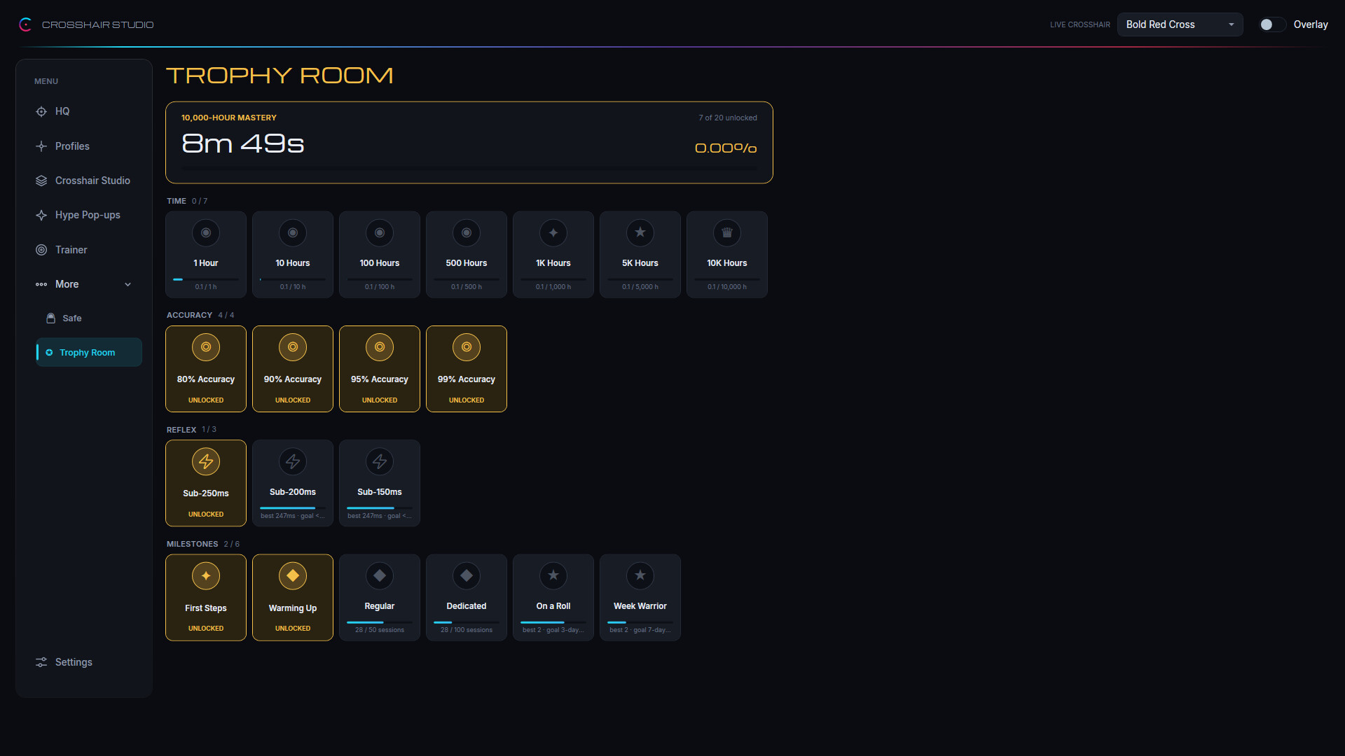Click the Trainer target icon

click(41, 250)
